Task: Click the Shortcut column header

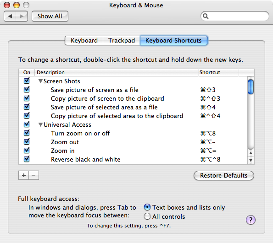Action: tap(218, 72)
